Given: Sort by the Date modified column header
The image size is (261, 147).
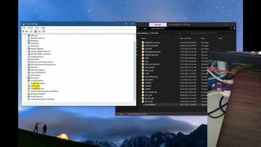Looking at the screenshot, I should pyautogui.click(x=186, y=38).
